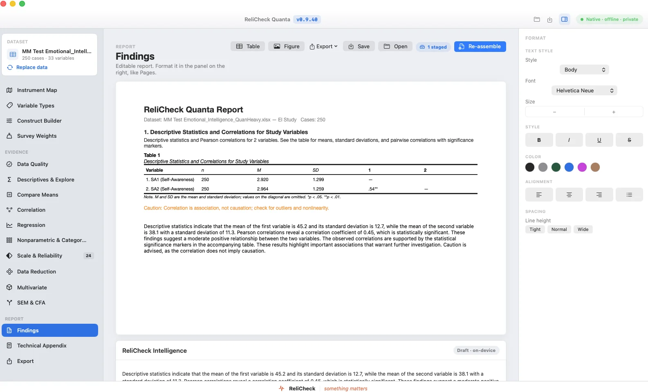Save the Findings report
The height and width of the screenshot is (392, 648).
(359, 46)
